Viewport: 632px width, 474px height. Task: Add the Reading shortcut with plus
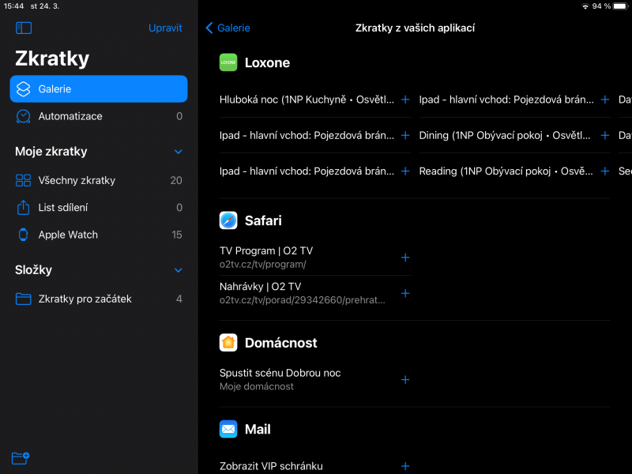[604, 171]
